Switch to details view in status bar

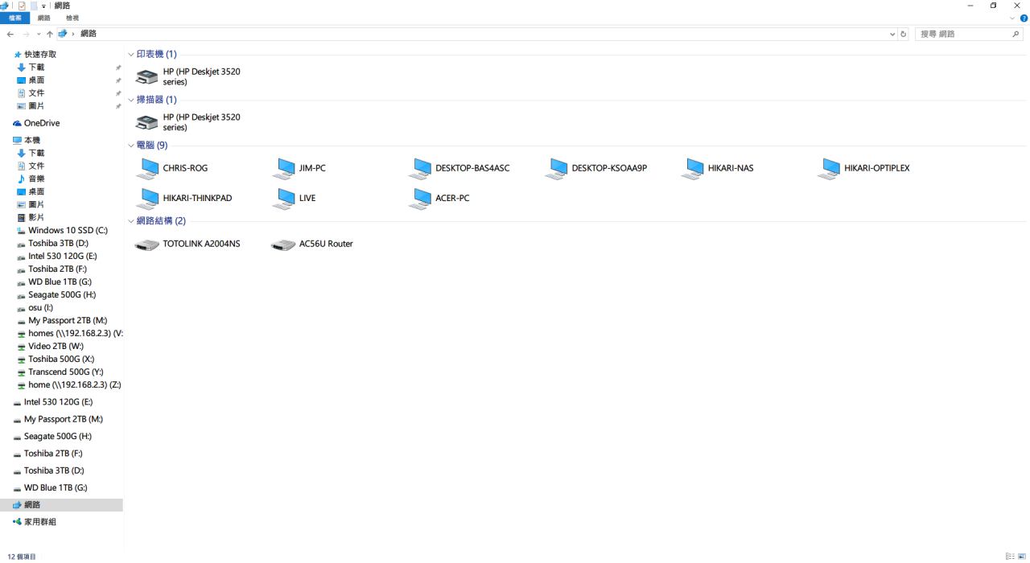pyautogui.click(x=1011, y=556)
